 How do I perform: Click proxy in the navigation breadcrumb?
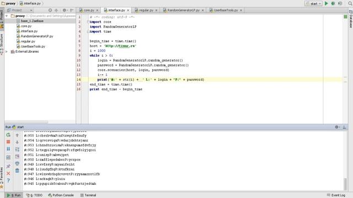click(9, 4)
